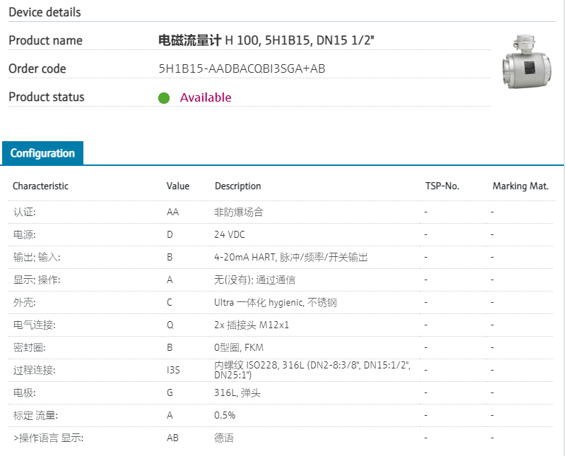Select the order code 5H1B15-AADBACQBI3SGA+AB
Viewport: 566px width, 456px height.
242,68
